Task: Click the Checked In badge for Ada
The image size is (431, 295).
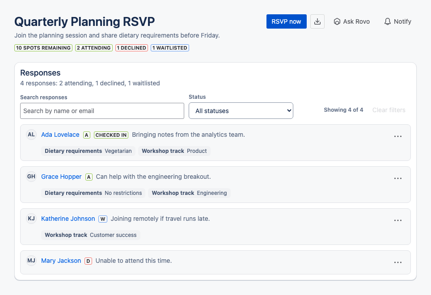Action: (x=111, y=135)
